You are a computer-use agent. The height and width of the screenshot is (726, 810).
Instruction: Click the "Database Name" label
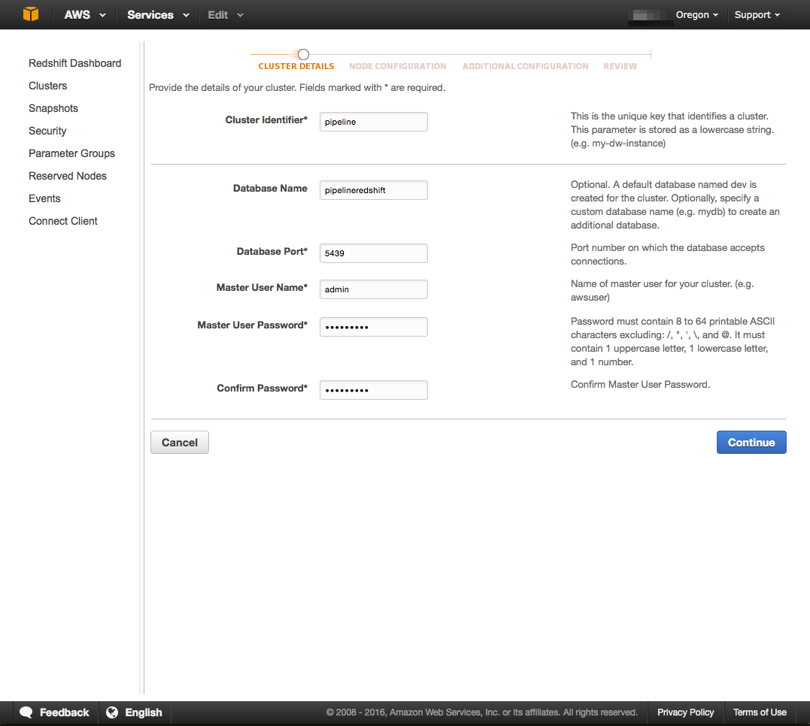[270, 189]
